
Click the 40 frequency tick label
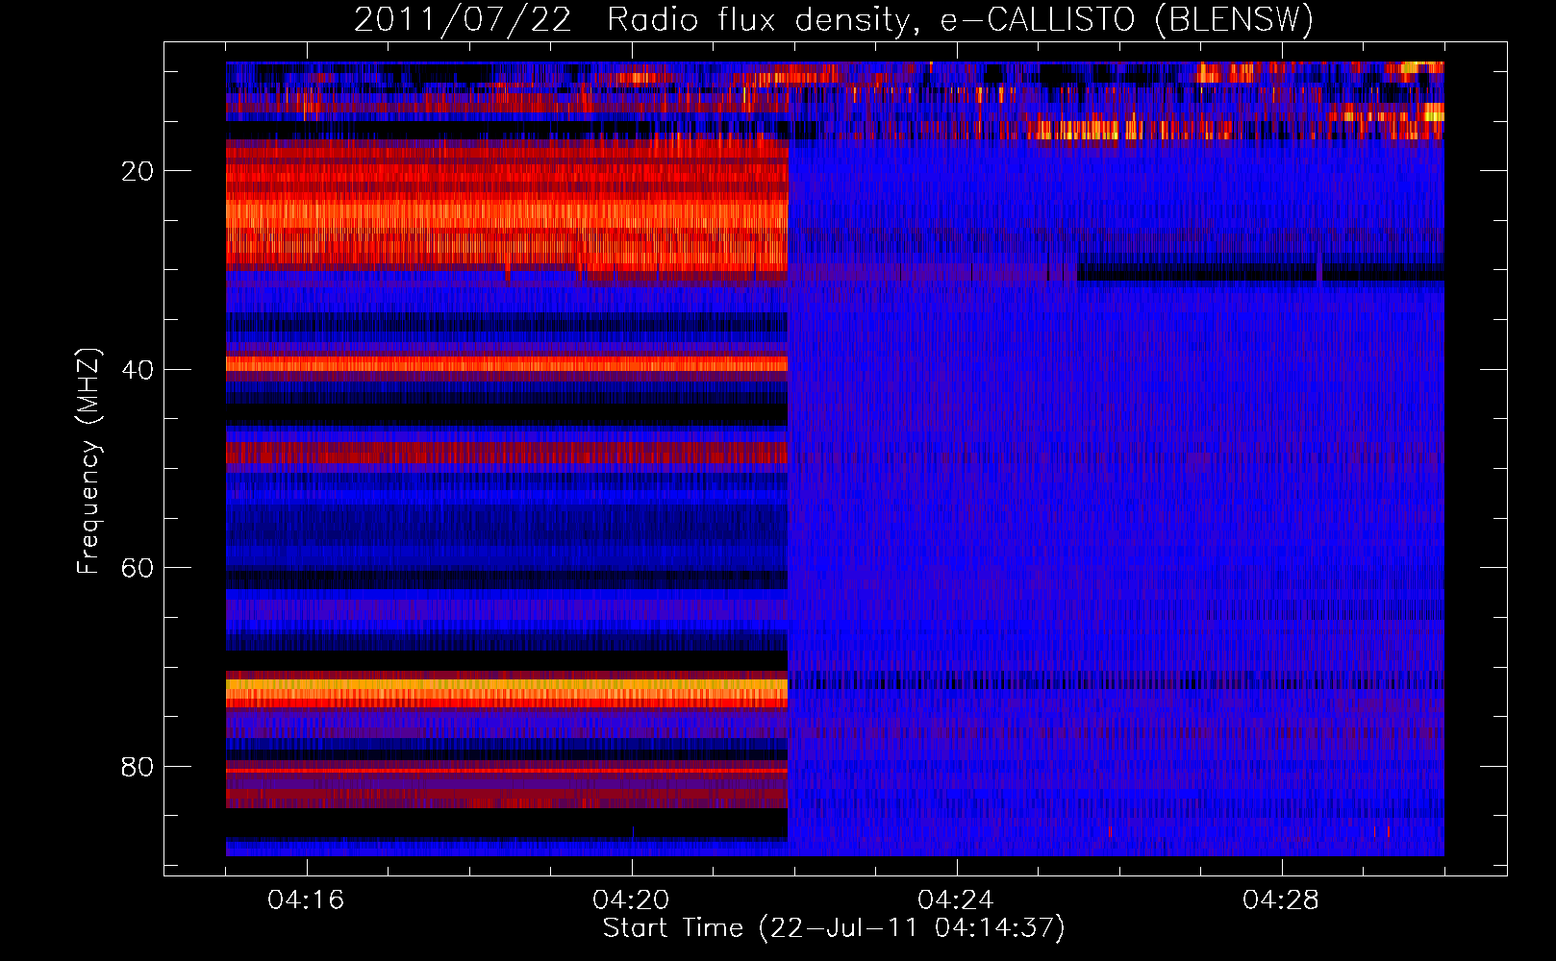point(138,370)
